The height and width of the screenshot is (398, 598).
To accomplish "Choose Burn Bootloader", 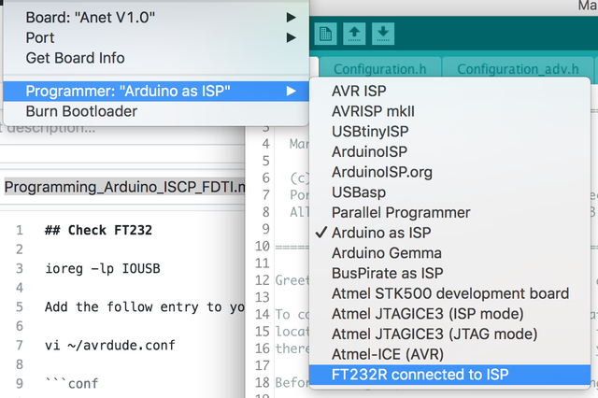I will (156, 111).
